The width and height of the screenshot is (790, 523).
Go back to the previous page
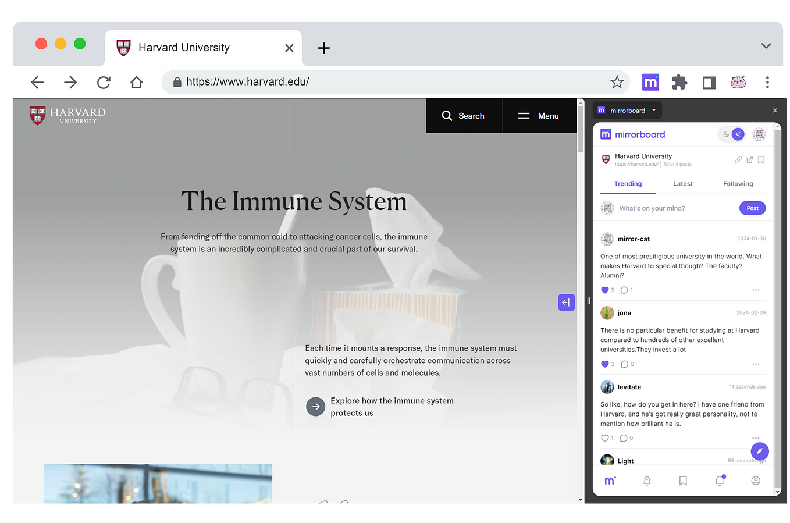click(x=37, y=83)
